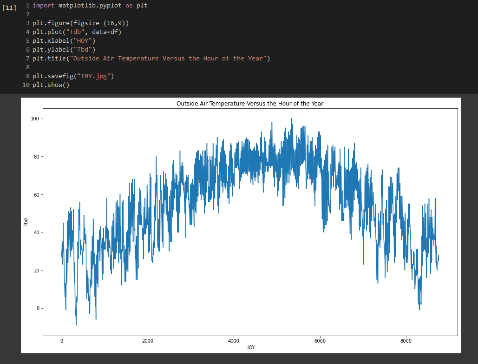Click the 0 tick label on x-axis
This screenshot has height=364, width=478.
(62, 340)
